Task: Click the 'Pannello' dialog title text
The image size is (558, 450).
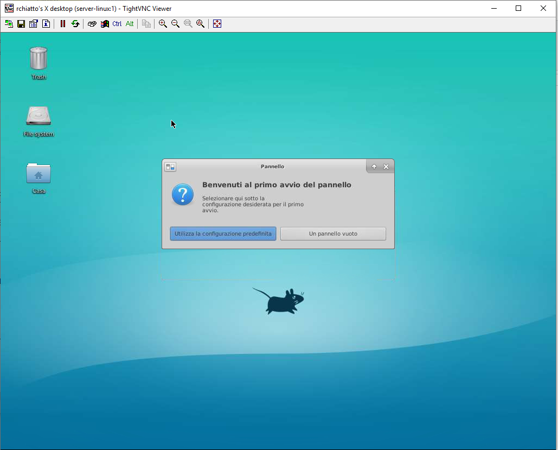Action: pyautogui.click(x=272, y=167)
